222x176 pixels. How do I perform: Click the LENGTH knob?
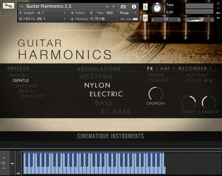click(209, 103)
